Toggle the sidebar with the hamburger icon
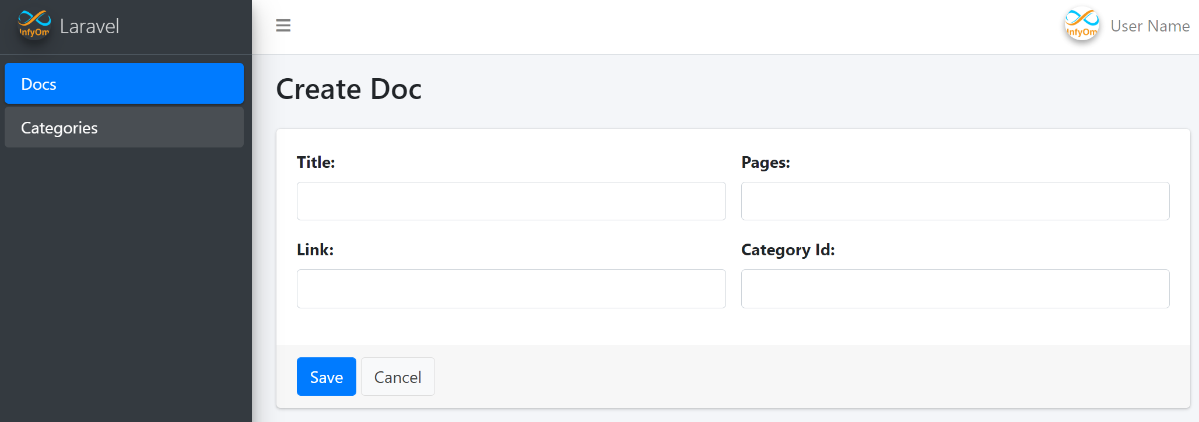This screenshot has height=422, width=1199. tap(283, 26)
